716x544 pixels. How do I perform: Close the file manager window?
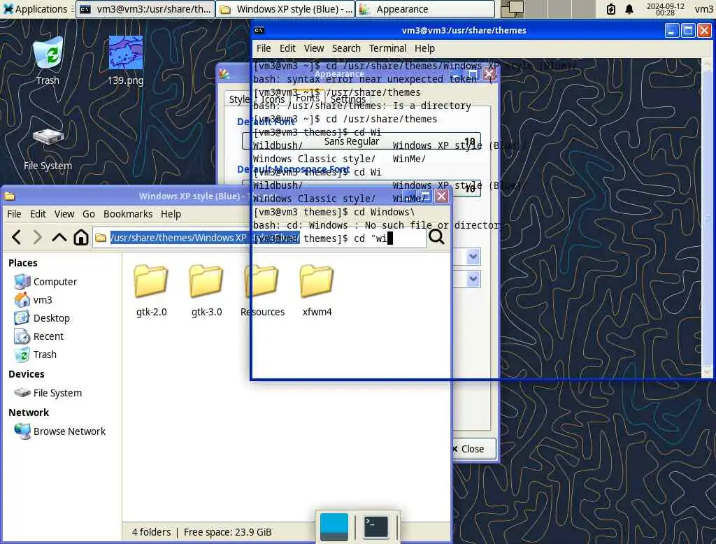(442, 196)
